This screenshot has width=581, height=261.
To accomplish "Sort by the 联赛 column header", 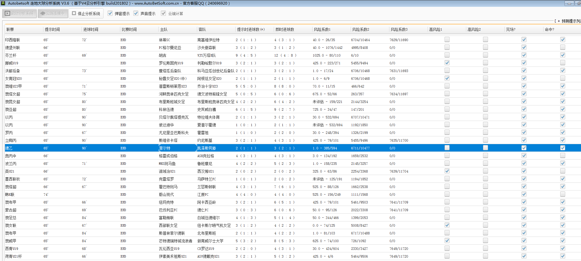I will coord(10,29).
